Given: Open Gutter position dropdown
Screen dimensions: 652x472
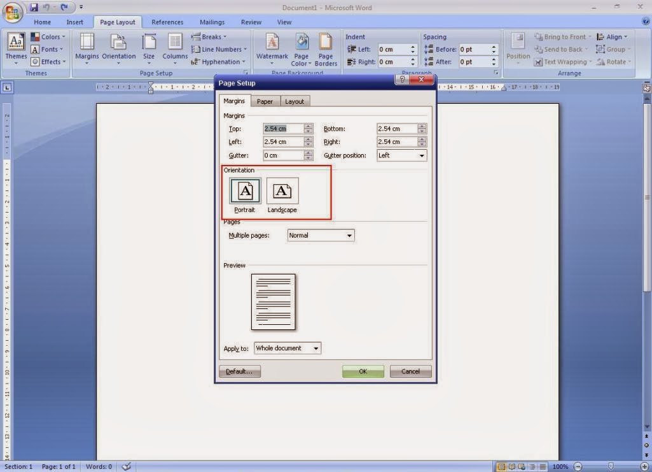Looking at the screenshot, I should click(401, 155).
